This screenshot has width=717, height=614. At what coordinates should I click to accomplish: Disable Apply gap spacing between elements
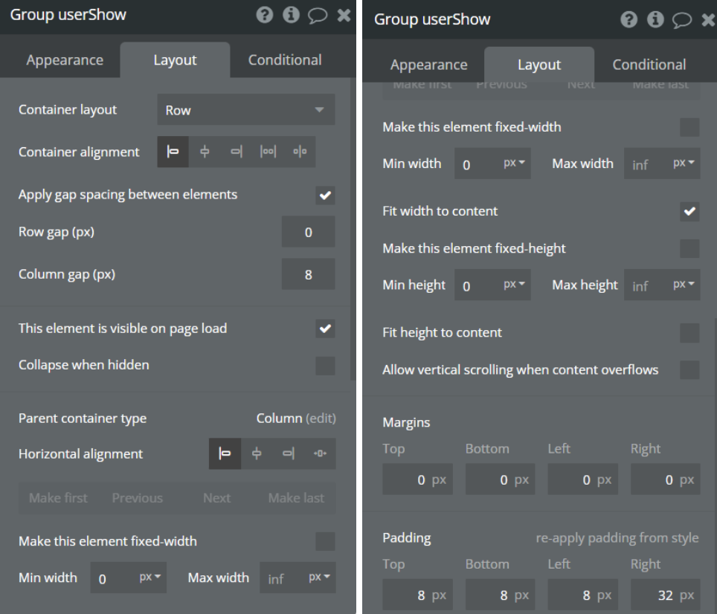click(x=325, y=195)
